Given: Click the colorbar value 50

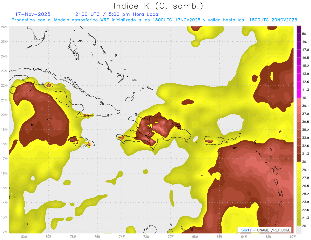Looking at the screenshot, I should (305, 34).
